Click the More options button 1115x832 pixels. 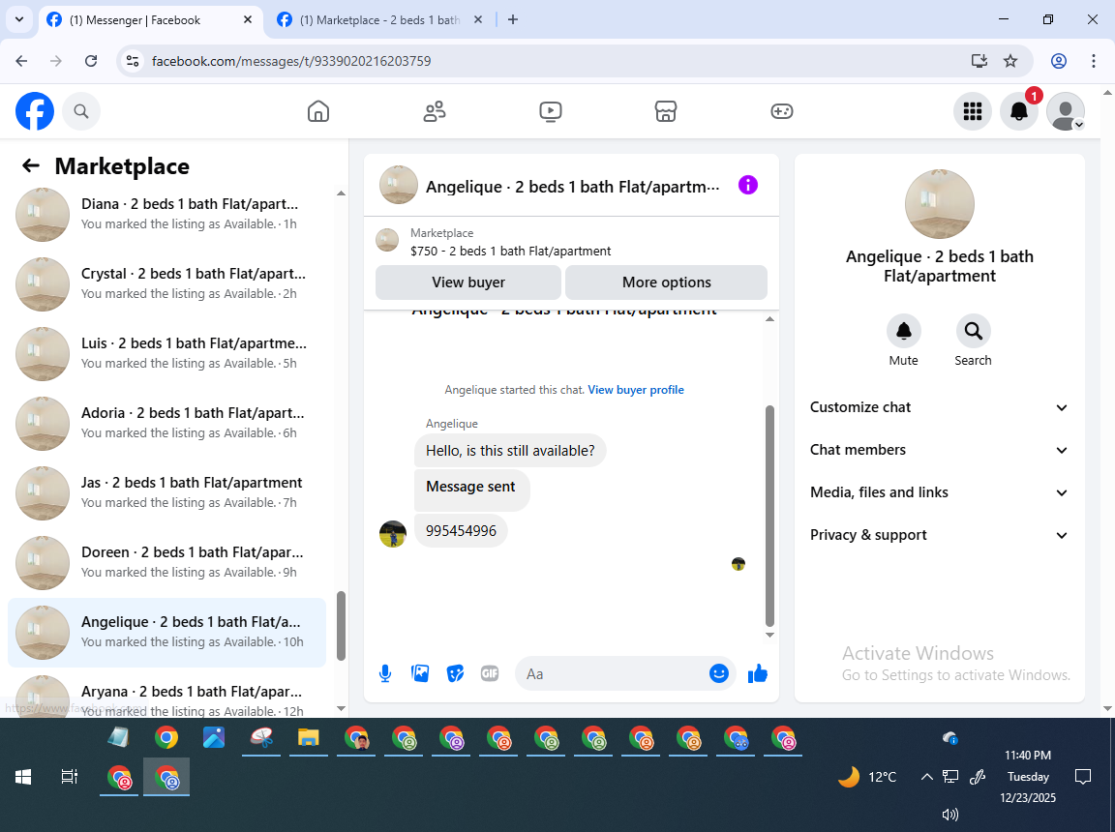[x=666, y=282]
